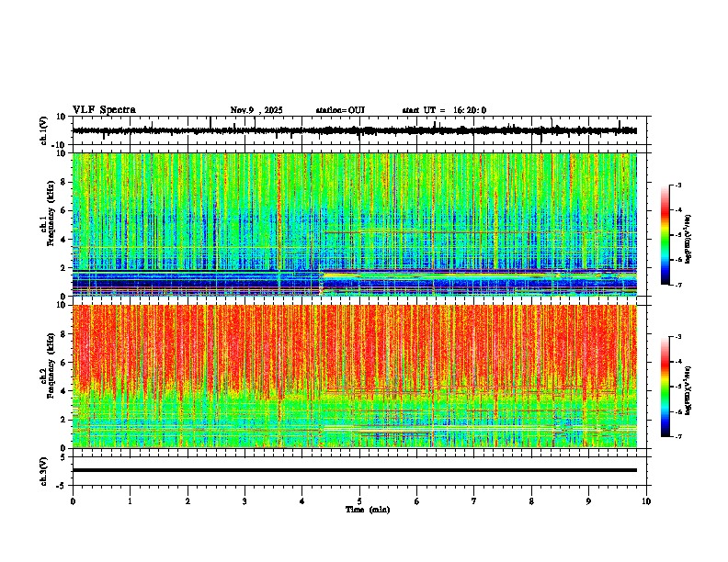Click the "Time (min)" x-axis label
The image size is (728, 562).
[368, 510]
